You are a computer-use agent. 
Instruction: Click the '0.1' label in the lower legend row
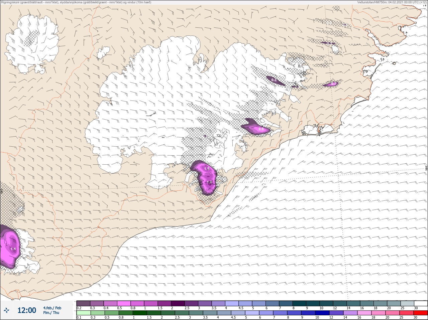point(79,318)
